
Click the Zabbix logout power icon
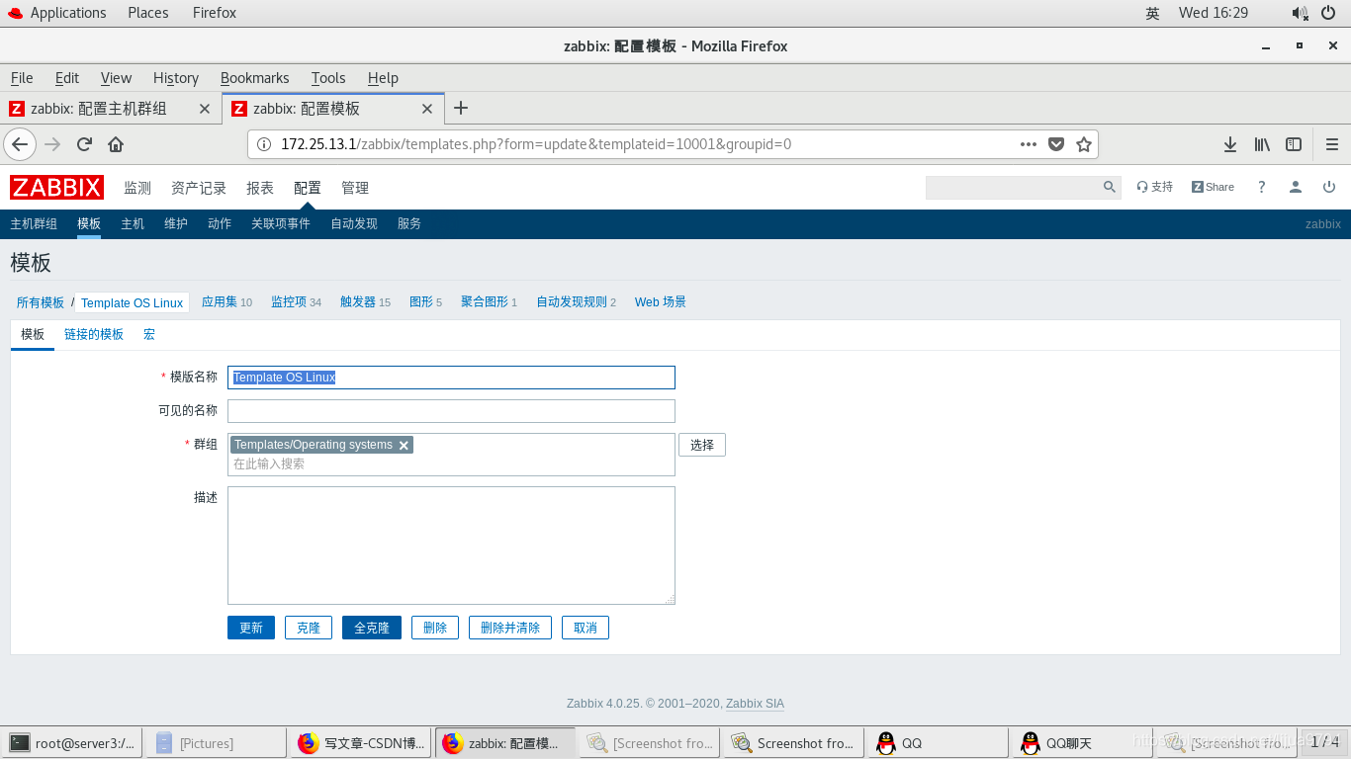point(1329,187)
